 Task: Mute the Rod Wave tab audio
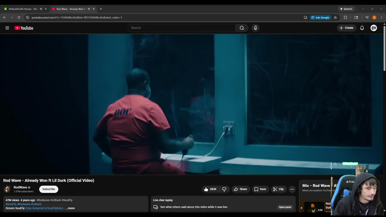coord(89,9)
